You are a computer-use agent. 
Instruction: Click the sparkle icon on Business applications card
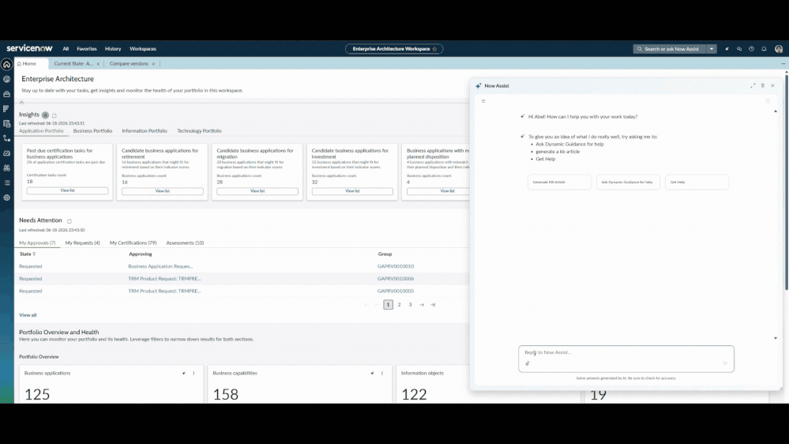pyautogui.click(x=184, y=373)
